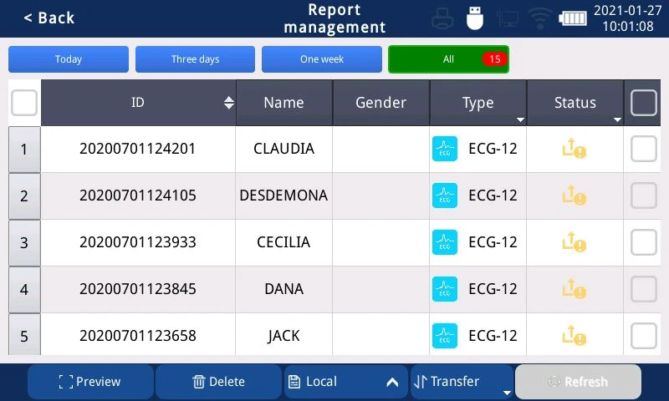The height and width of the screenshot is (401, 669).
Task: Click the name DANA
Action: 283,289
